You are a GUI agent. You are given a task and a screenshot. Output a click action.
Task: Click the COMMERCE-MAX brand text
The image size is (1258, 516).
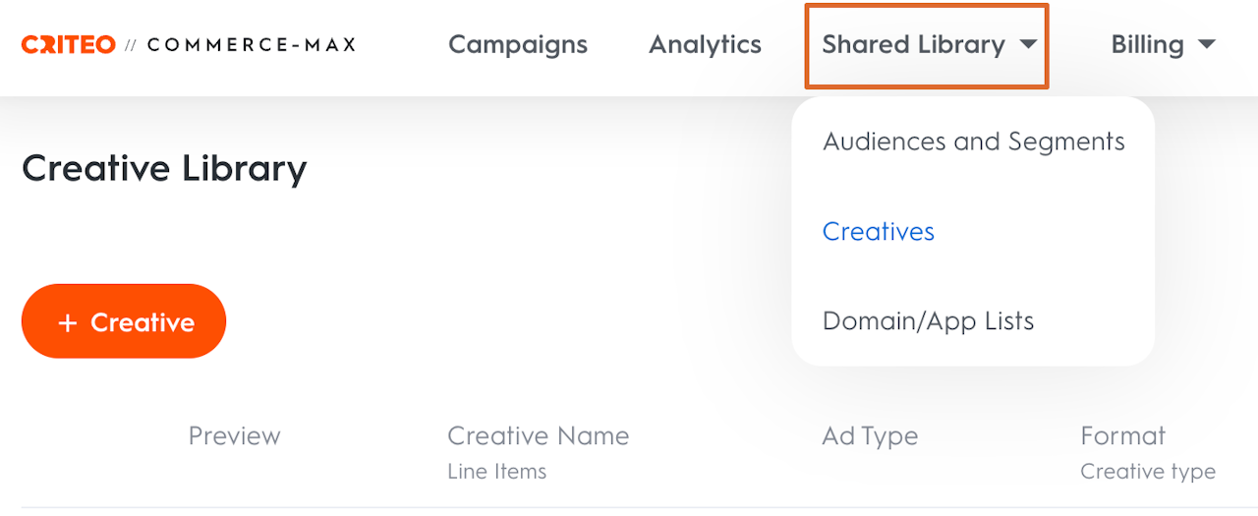coord(252,44)
